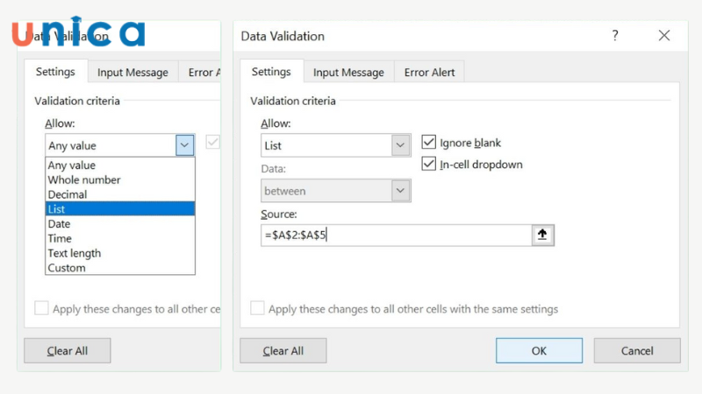Click Clear All in the right dialog

pos(283,350)
